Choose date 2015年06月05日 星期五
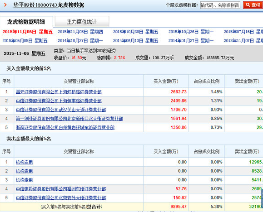 (25, 40)
